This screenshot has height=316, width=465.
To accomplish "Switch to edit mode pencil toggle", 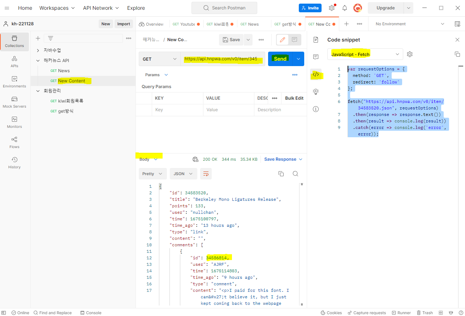I will (283, 40).
